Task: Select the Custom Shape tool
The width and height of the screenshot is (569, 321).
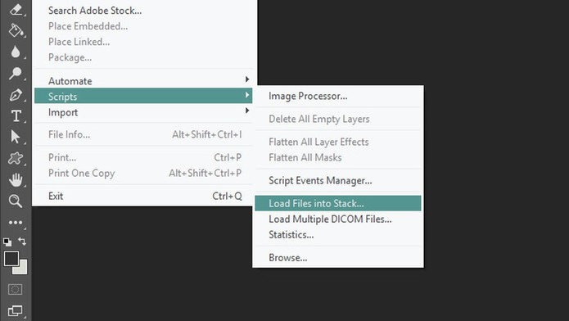Action: tap(16, 158)
